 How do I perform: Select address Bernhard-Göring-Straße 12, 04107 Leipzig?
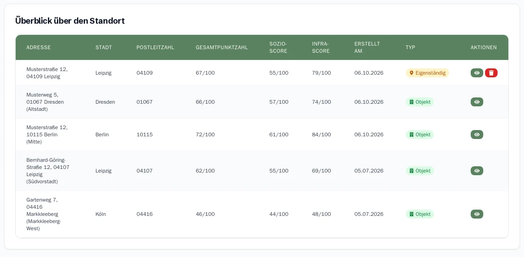[x=48, y=171]
